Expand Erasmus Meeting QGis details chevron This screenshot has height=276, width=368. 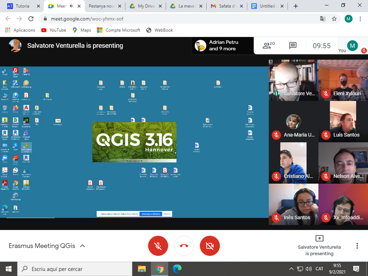coord(82,246)
